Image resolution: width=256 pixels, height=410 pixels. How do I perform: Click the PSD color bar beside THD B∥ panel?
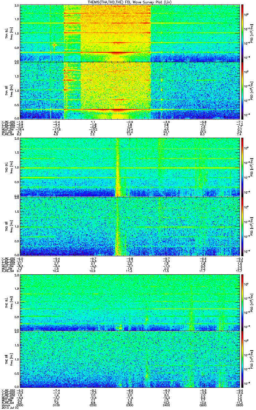click(x=242, y=226)
